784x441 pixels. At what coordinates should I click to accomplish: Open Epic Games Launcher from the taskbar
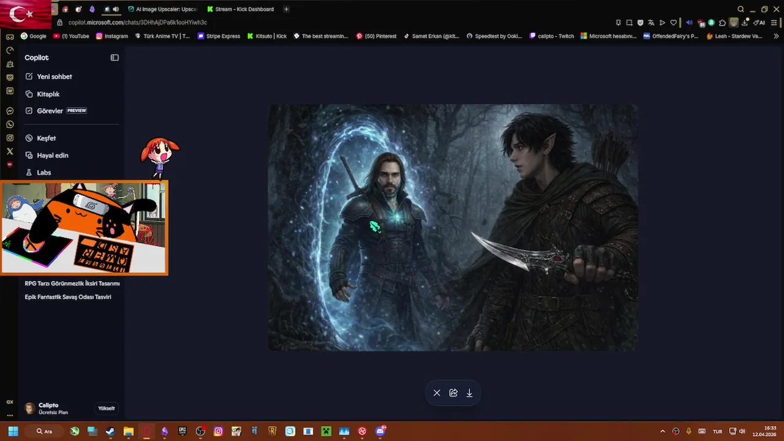(183, 431)
